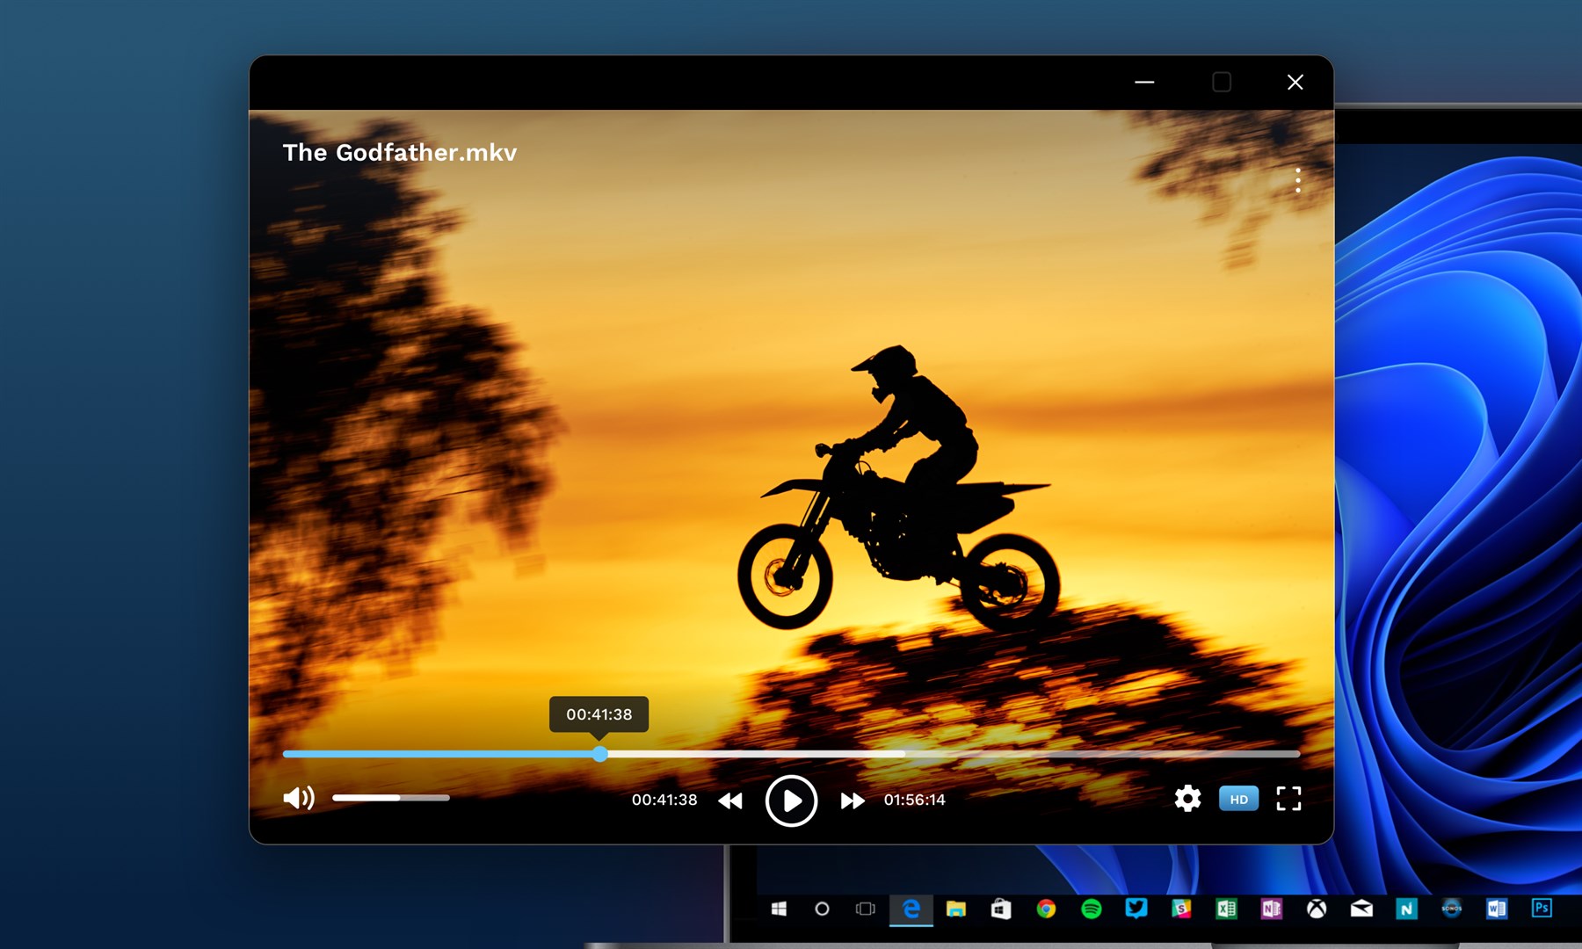Open the teal N app in taskbar

click(x=1406, y=909)
